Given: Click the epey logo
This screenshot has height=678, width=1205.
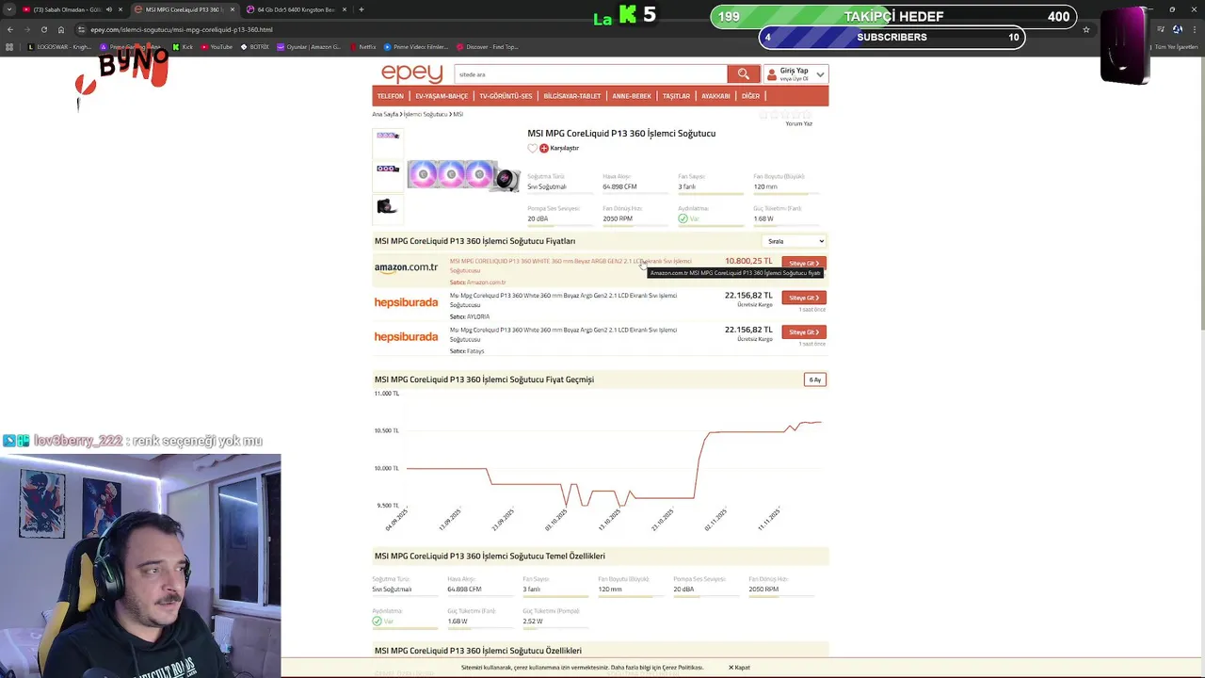Looking at the screenshot, I should [411, 73].
